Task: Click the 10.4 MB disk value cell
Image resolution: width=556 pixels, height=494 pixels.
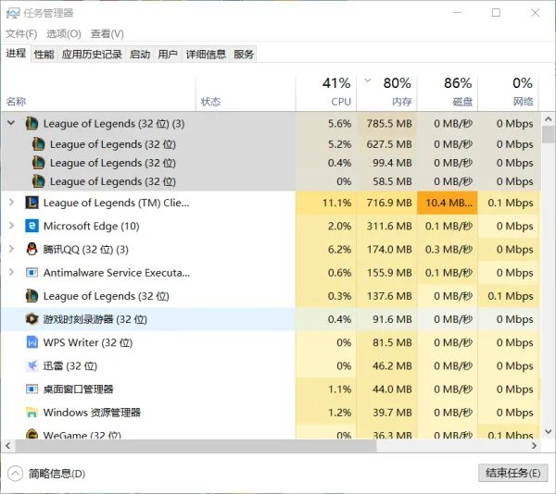Action: point(448,203)
